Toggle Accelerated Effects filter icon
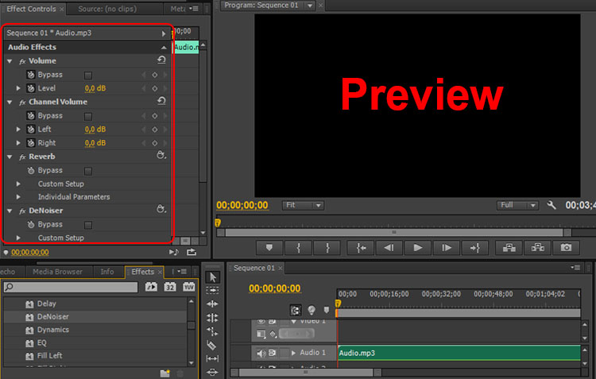This screenshot has height=379, width=596. tap(151, 287)
